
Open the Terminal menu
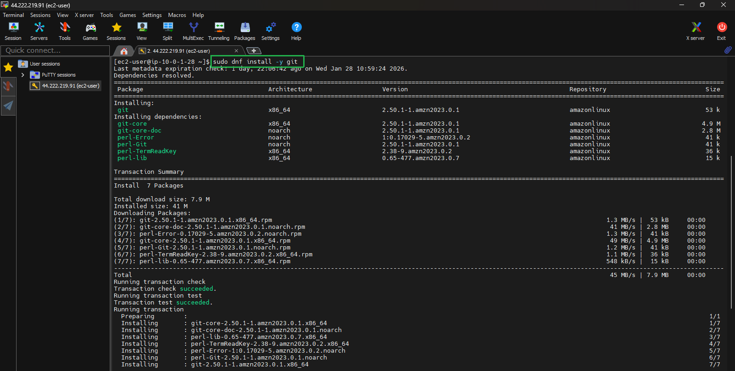(x=13, y=15)
